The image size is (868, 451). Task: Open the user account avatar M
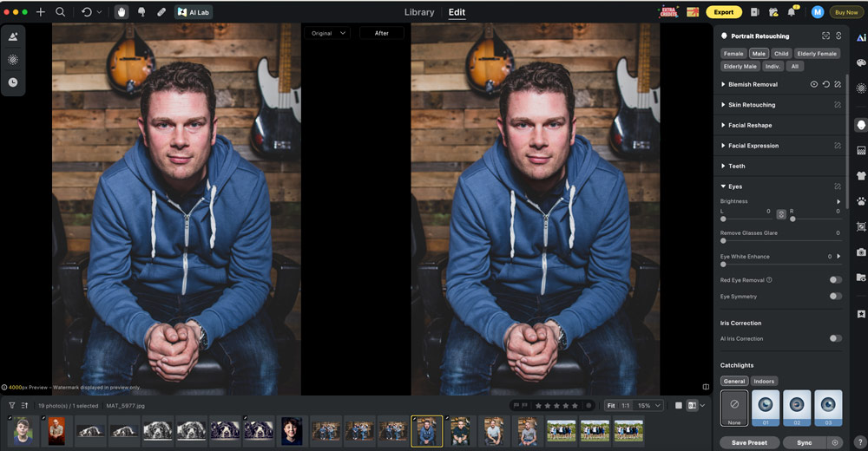tap(817, 12)
